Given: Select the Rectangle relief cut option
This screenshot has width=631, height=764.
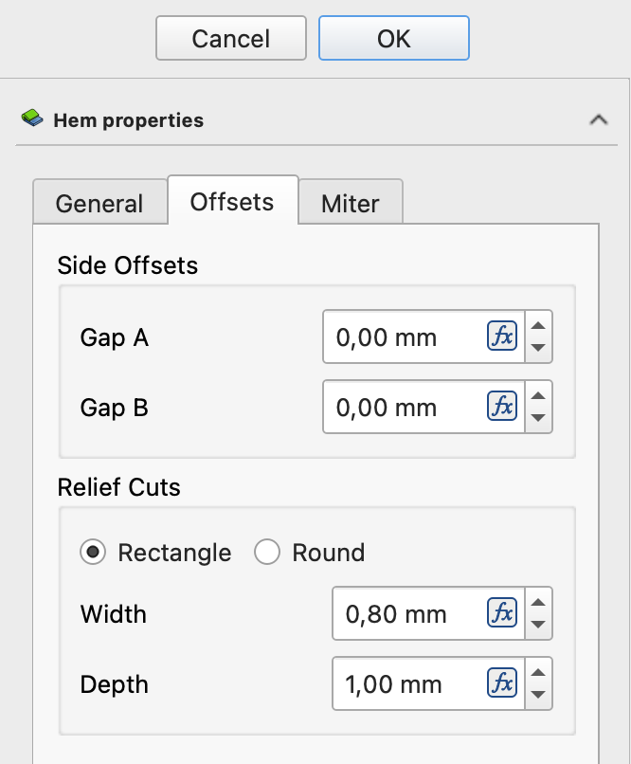Looking at the screenshot, I should click(x=93, y=553).
